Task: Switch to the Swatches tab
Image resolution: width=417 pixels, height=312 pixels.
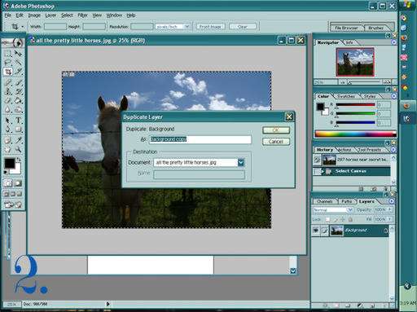Action: 345,96
